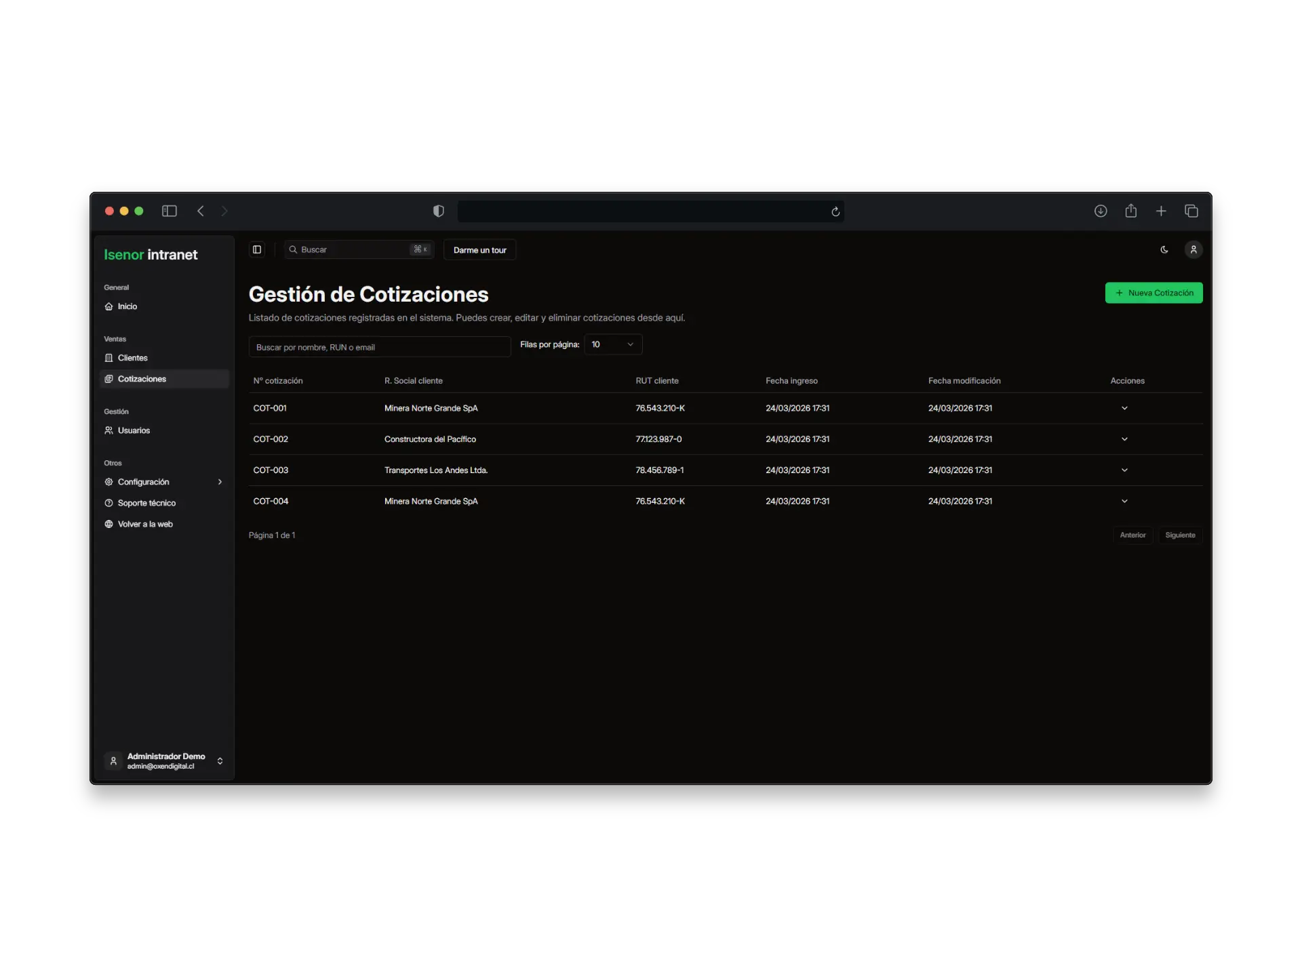This screenshot has height=976, width=1302.
Task: Select the Volver a la web globe icon
Action: pos(109,524)
